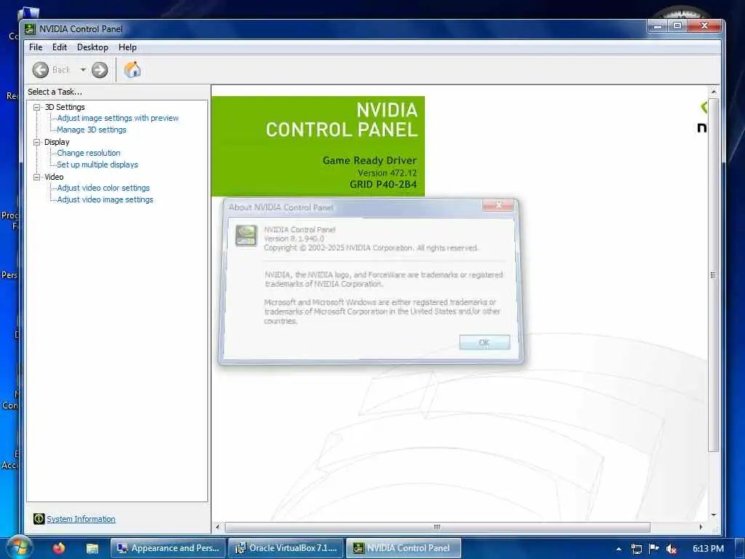745x559 pixels.
Task: Click the NVIDIA icon in the About dialog
Action: click(246, 236)
